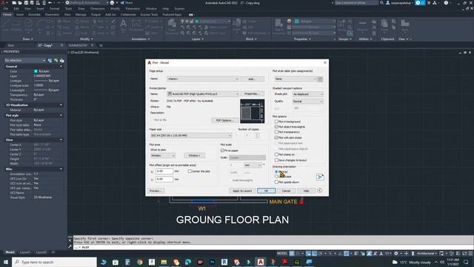Open the No selection dropdown in Properties

click(x=25, y=61)
